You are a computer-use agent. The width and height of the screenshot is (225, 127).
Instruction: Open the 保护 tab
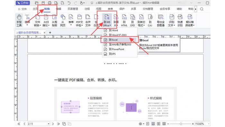click(122, 9)
